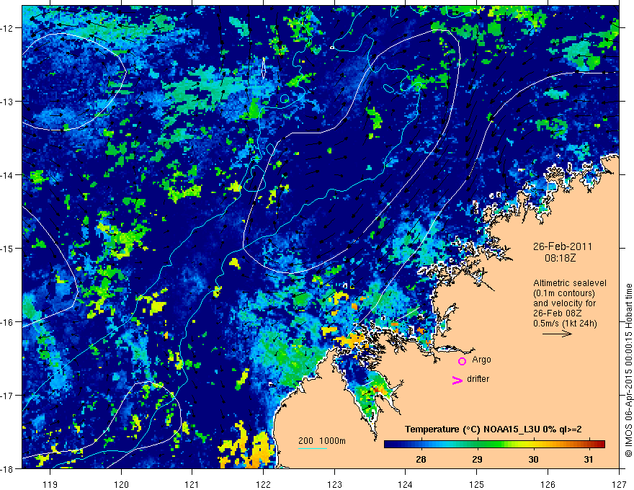Click the 0.5m/s velocity reference arrow
The height and width of the screenshot is (490, 634).
557,334
